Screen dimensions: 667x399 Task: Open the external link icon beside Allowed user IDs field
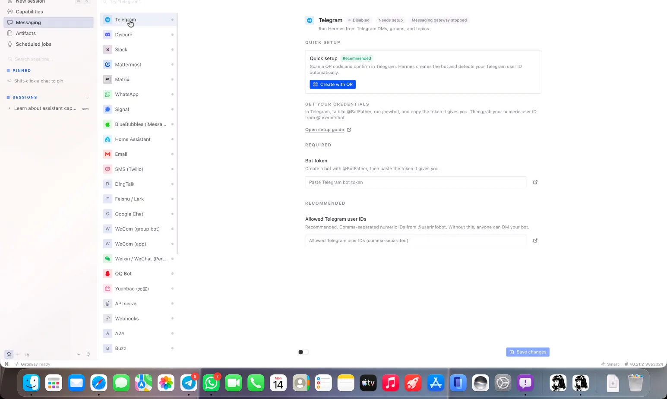(535, 241)
